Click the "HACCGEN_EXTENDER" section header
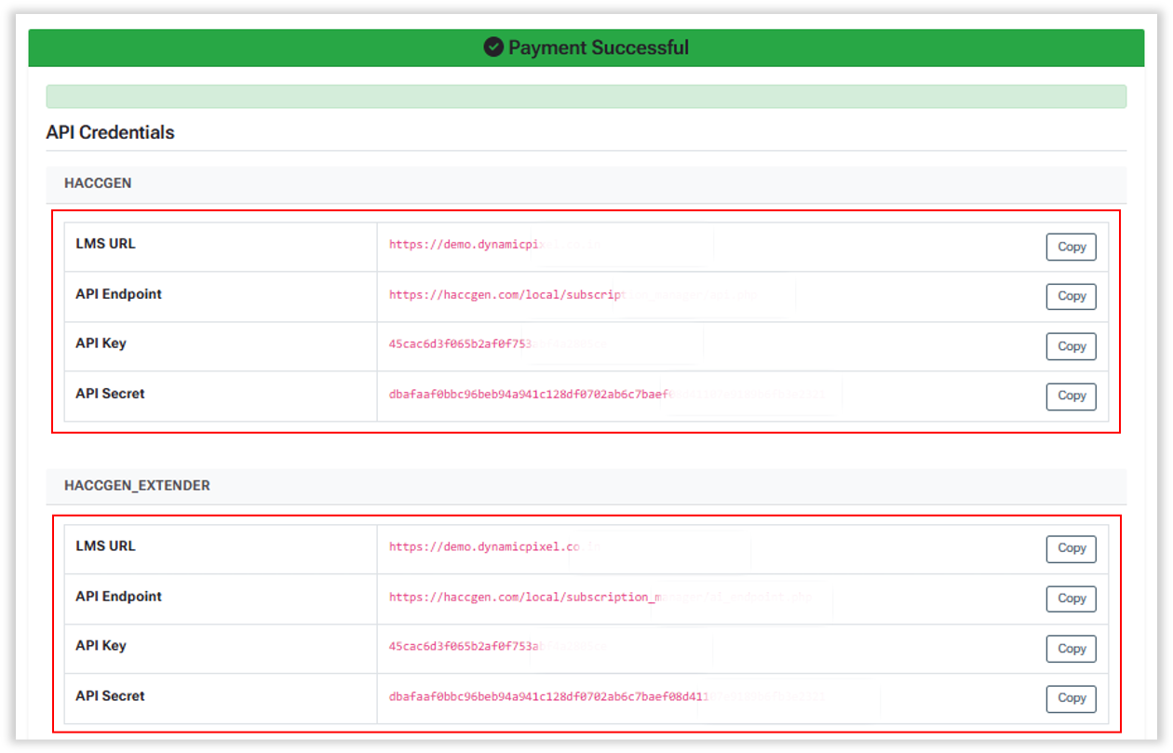This screenshot has height=753, width=1173. coord(137,486)
